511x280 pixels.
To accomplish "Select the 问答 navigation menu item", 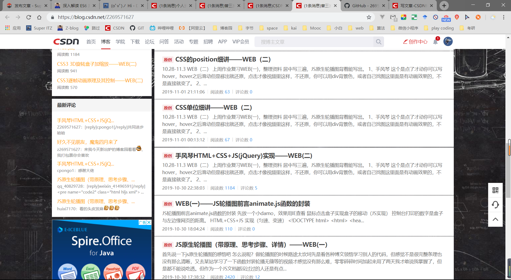I will (x=164, y=42).
